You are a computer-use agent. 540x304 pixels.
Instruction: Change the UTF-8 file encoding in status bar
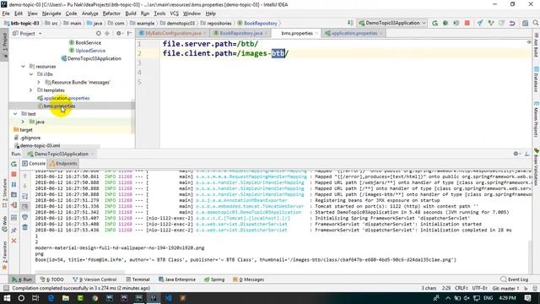(479, 288)
